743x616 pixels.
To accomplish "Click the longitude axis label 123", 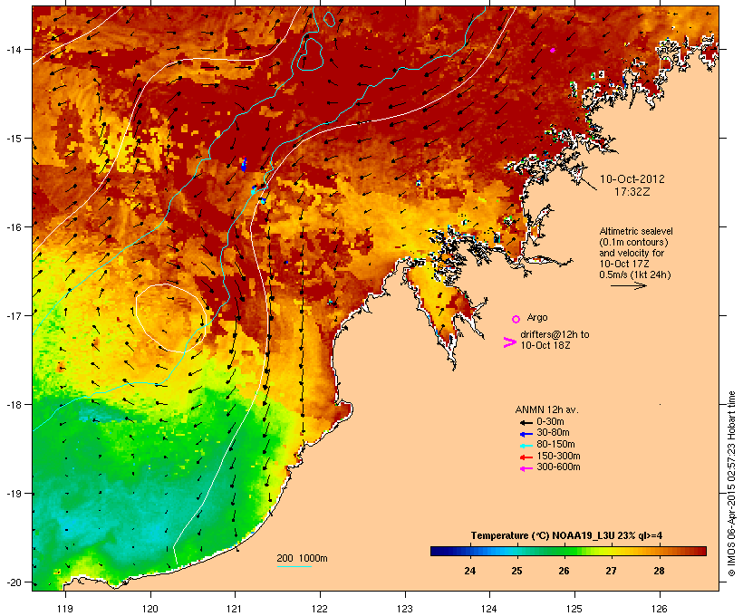I will click(x=405, y=609).
